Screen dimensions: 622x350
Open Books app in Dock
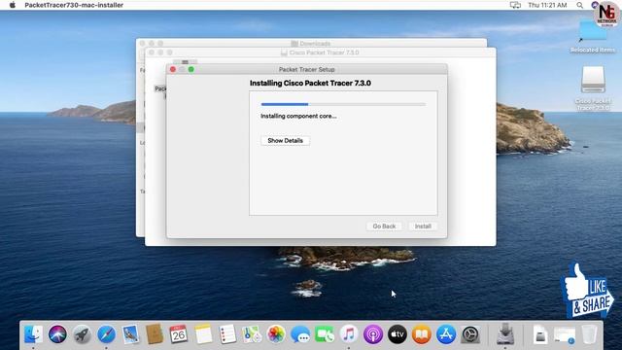(422, 334)
